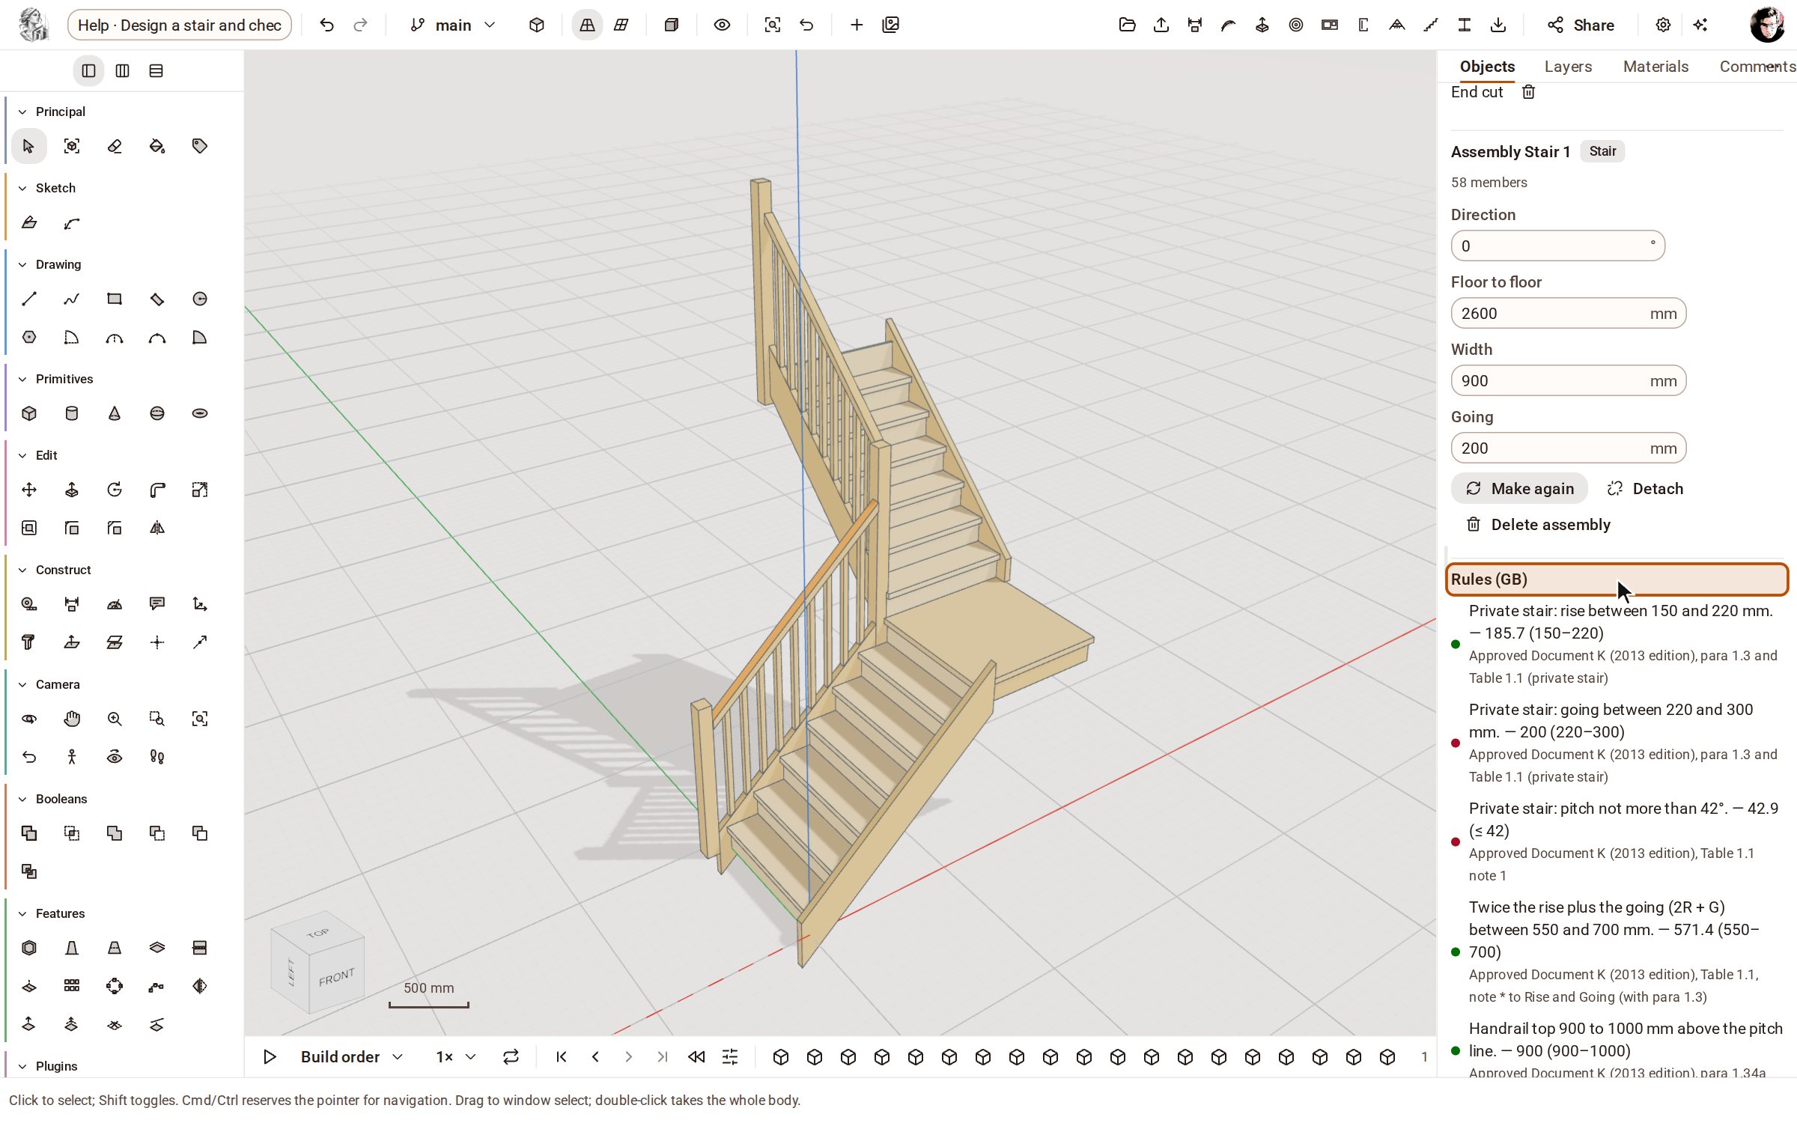Collapse the Drawing tool section
The width and height of the screenshot is (1797, 1123).
tap(49, 264)
